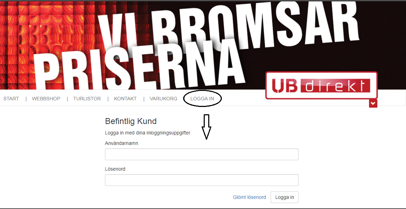Open the START menu item
The image size is (406, 209).
11,99
